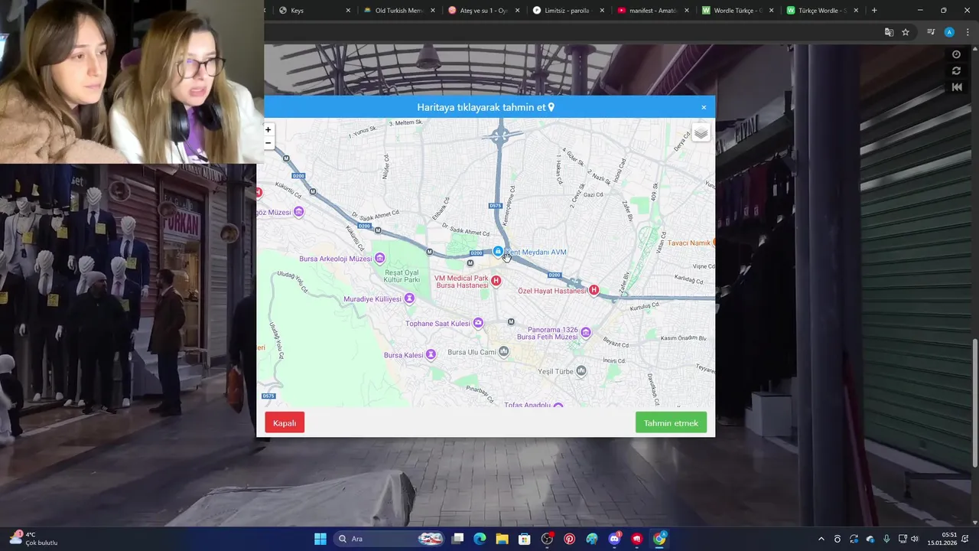Viewport: 979px width, 551px height.
Task: Click the refresh view icon on game
Action: click(956, 71)
